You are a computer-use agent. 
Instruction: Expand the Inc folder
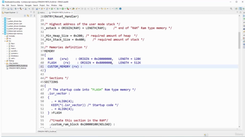5,38
